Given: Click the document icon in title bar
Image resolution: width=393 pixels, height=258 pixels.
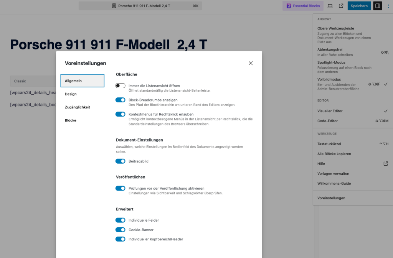Looking at the screenshot, I should click(x=114, y=6).
